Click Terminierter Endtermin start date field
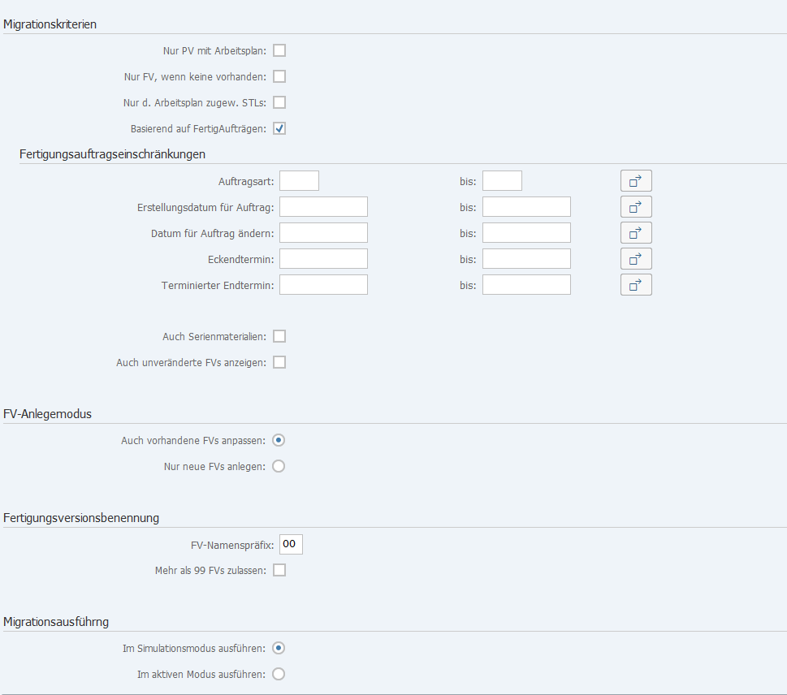 pyautogui.click(x=324, y=285)
